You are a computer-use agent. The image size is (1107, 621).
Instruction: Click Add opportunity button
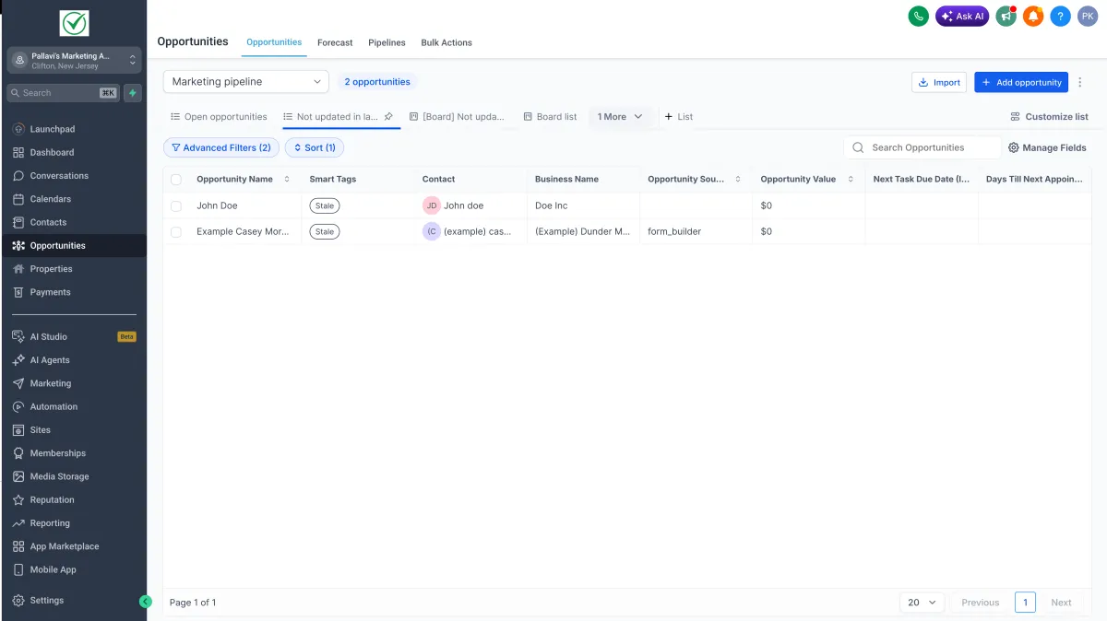click(1021, 82)
